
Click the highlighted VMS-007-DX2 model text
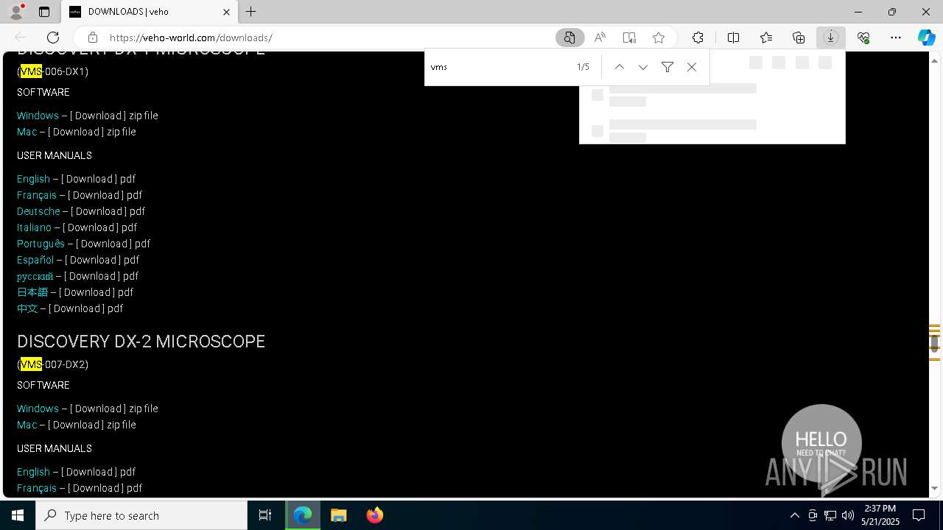tap(53, 364)
